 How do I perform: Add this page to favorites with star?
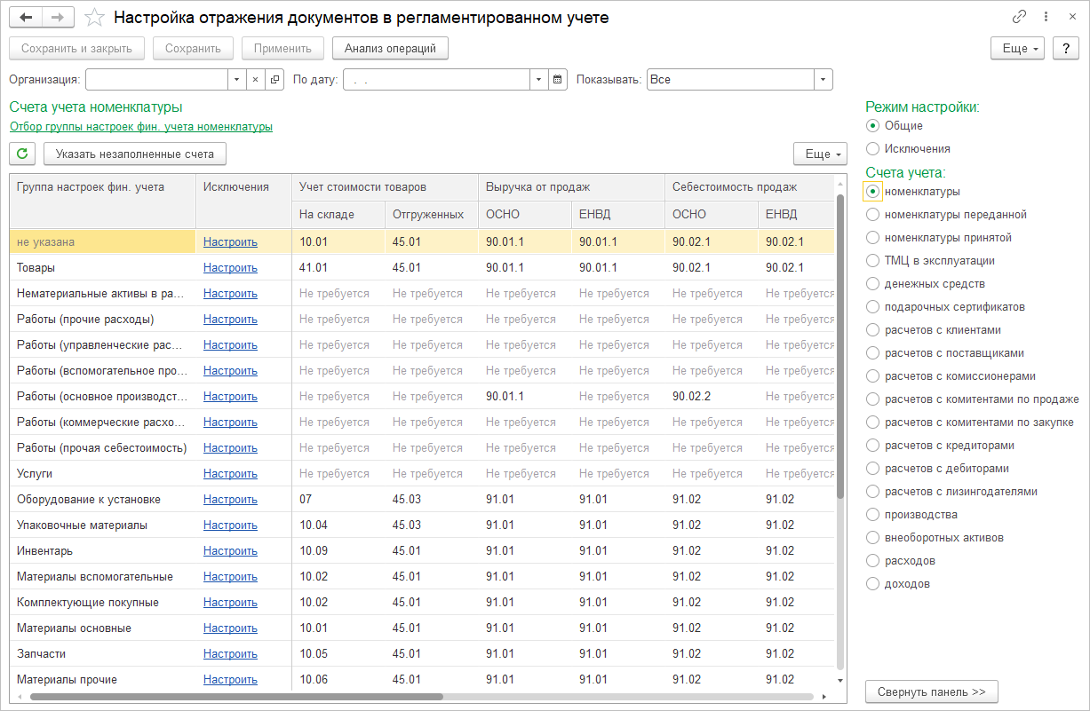pos(93,18)
